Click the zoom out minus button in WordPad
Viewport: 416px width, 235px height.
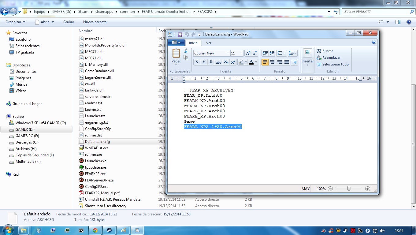[x=330, y=189]
